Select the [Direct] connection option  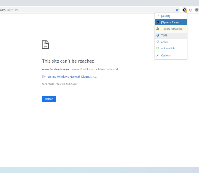click(171, 16)
